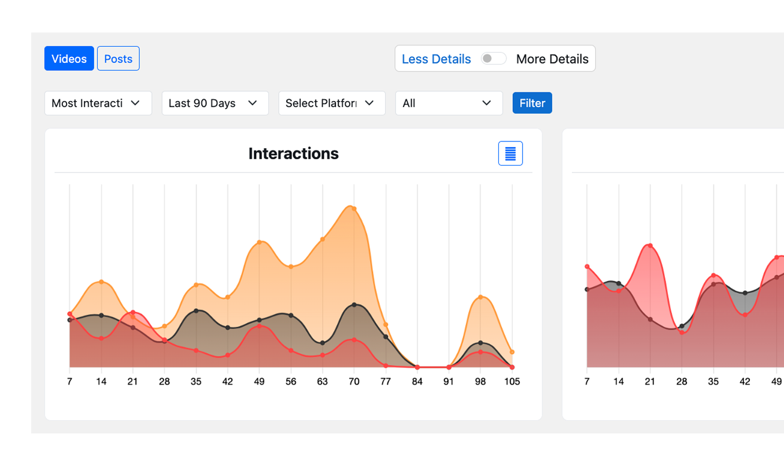
Task: Click the More Details label
Action: (x=552, y=58)
